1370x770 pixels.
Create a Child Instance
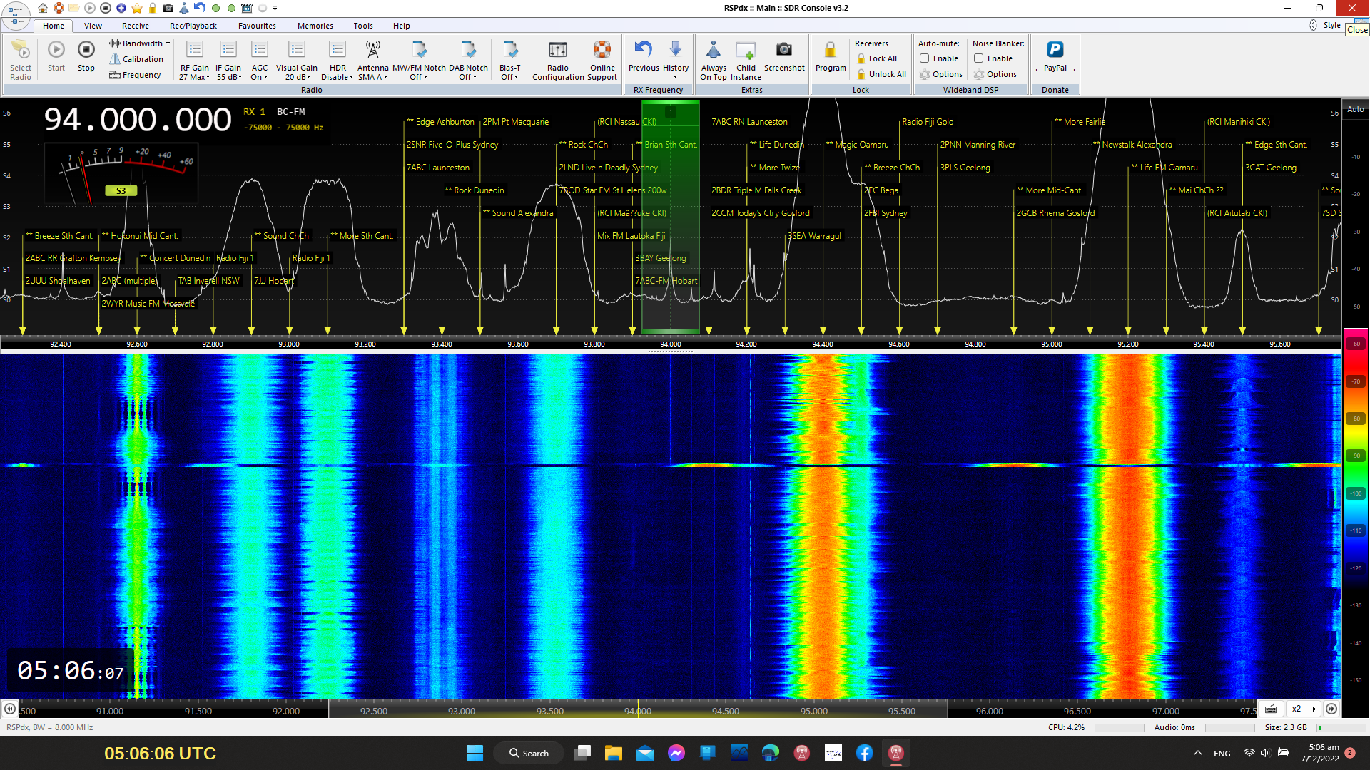point(745,50)
